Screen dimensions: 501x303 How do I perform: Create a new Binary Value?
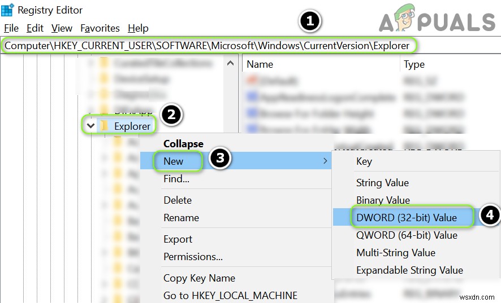tap(383, 200)
